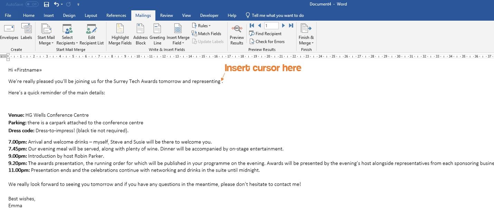Click the «Firstname» merge field
494x210 pixels.
coord(28,70)
